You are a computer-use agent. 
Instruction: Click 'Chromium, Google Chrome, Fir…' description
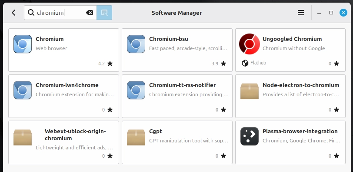(x=301, y=141)
